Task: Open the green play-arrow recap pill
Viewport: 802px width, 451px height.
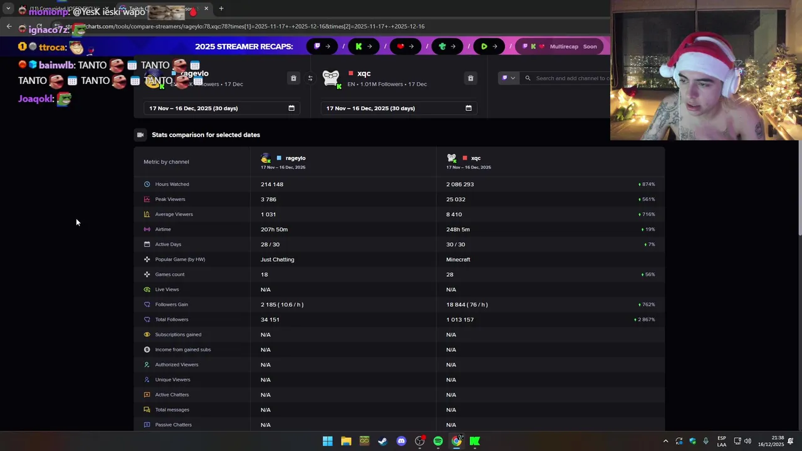Action: click(x=489, y=46)
